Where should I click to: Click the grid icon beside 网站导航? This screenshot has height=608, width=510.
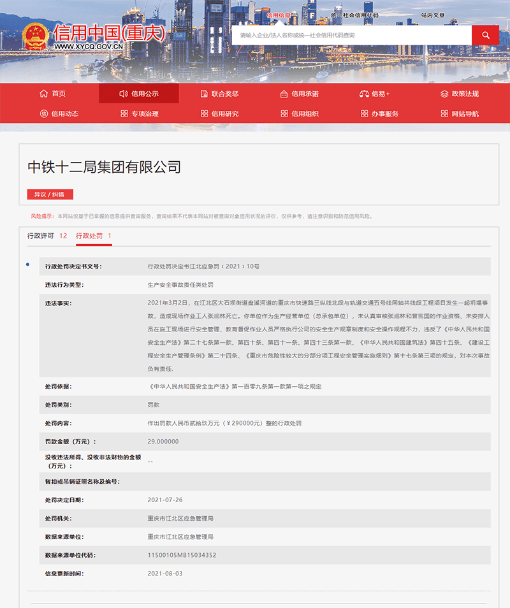tap(444, 113)
